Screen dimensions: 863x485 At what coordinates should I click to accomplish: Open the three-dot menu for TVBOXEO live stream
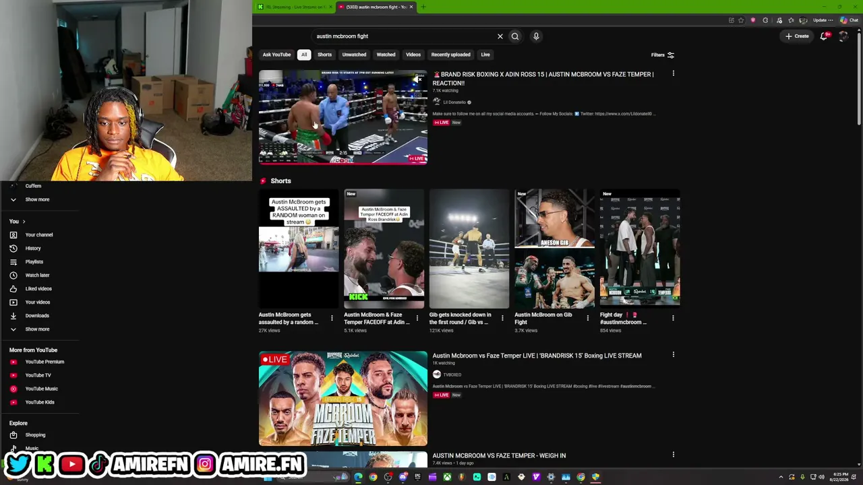(x=673, y=355)
